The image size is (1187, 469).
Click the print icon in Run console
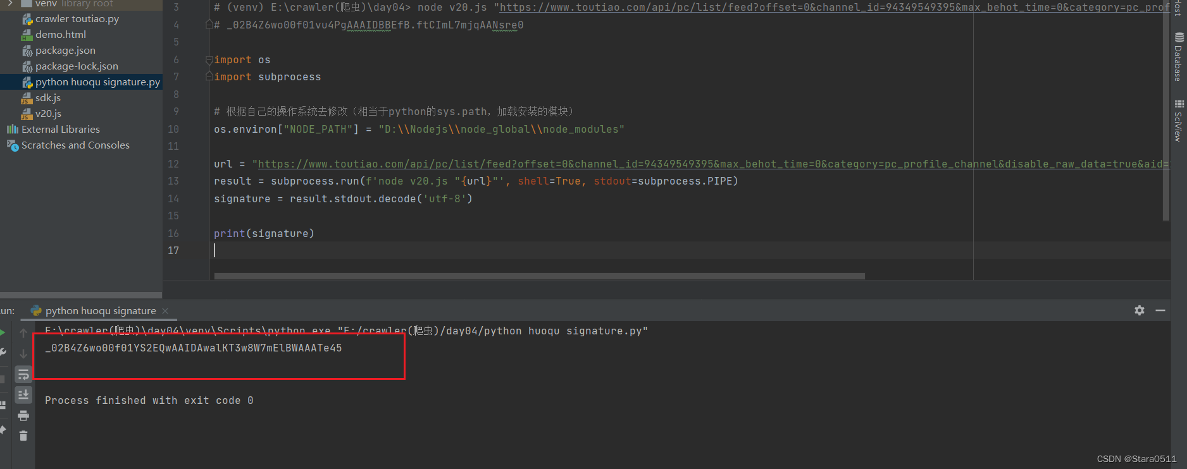(23, 416)
